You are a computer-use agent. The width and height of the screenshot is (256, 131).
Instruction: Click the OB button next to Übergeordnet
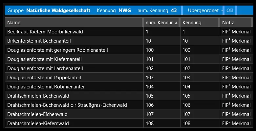(230, 10)
